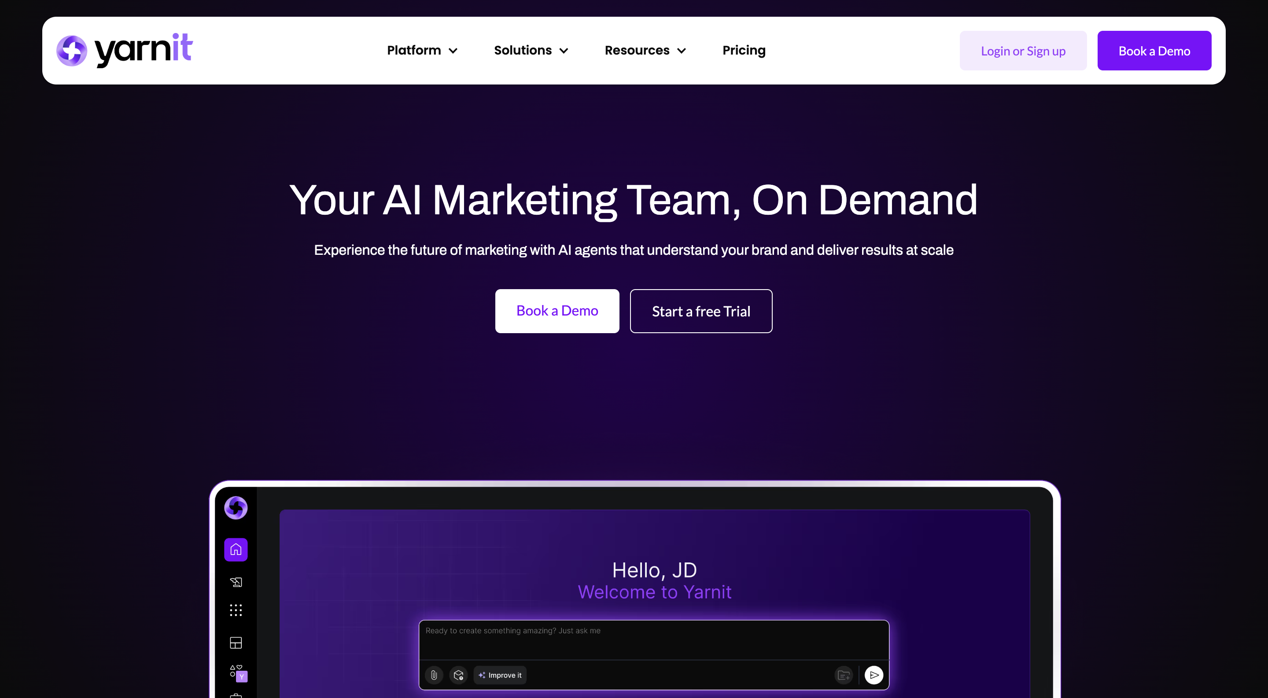Click the scroll document icon below home
The image size is (1268, 698).
[x=236, y=582]
